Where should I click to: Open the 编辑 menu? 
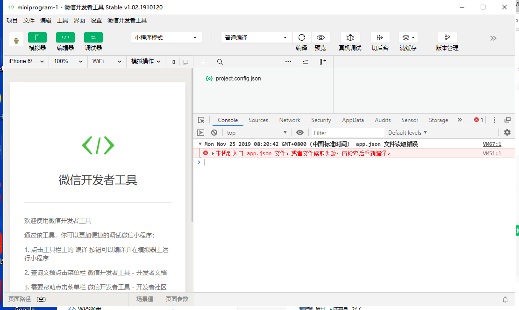pyautogui.click(x=46, y=20)
